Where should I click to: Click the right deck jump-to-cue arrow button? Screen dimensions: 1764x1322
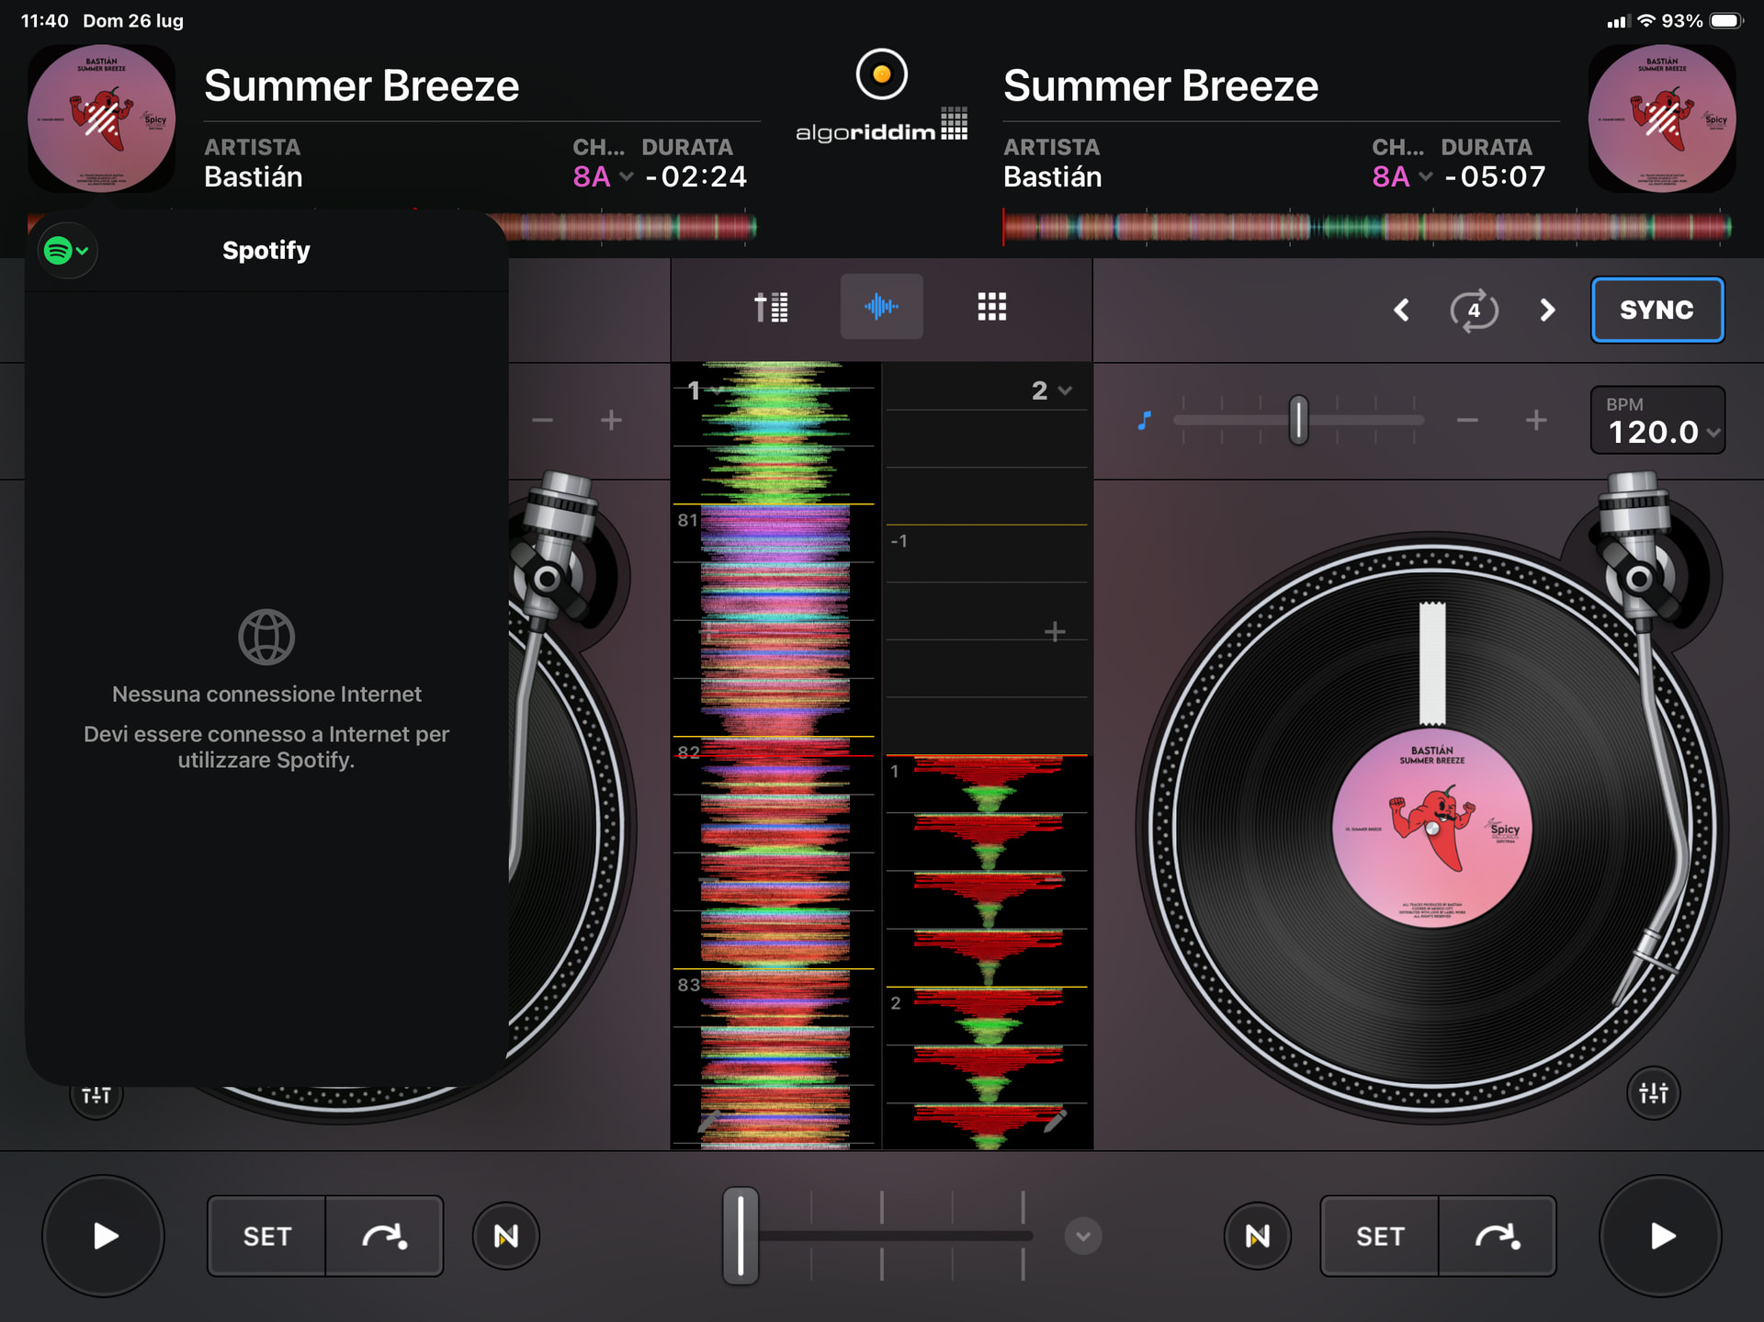click(x=1497, y=1237)
